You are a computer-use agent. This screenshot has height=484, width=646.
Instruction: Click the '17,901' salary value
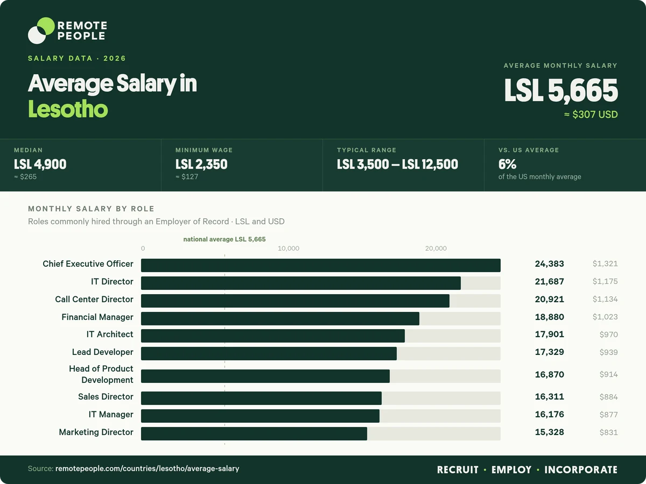[x=550, y=334]
